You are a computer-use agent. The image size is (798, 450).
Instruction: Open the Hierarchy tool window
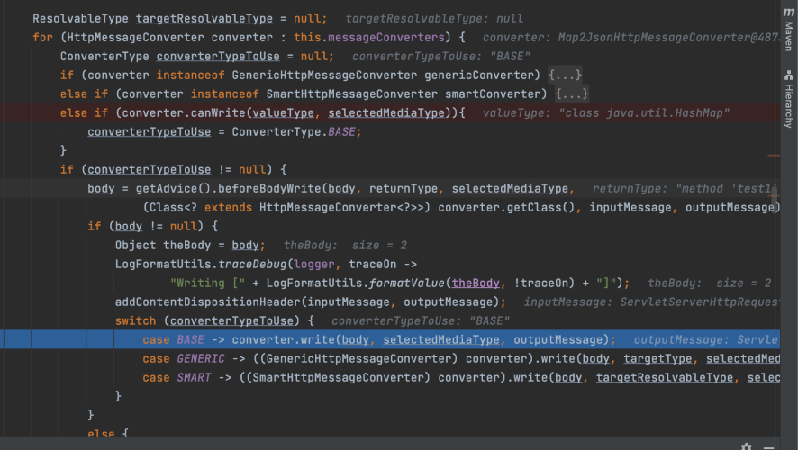tap(788, 99)
